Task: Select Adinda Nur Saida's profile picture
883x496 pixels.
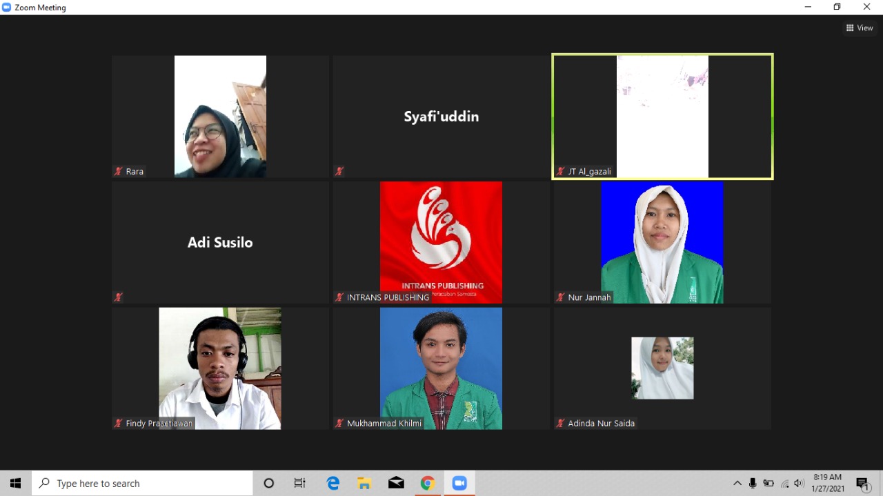Action: [662, 368]
